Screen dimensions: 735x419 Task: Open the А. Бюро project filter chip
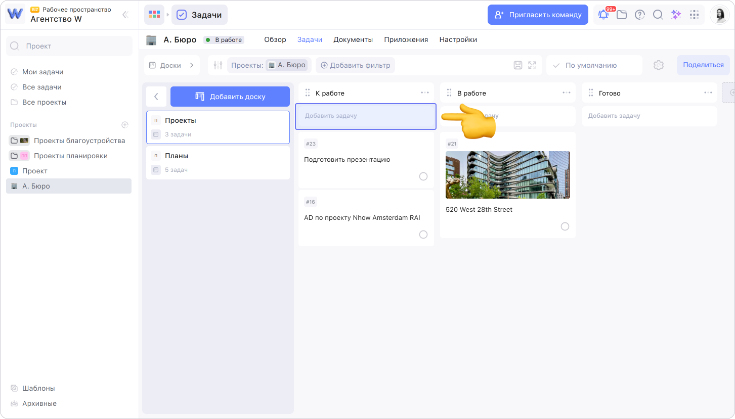(286, 65)
